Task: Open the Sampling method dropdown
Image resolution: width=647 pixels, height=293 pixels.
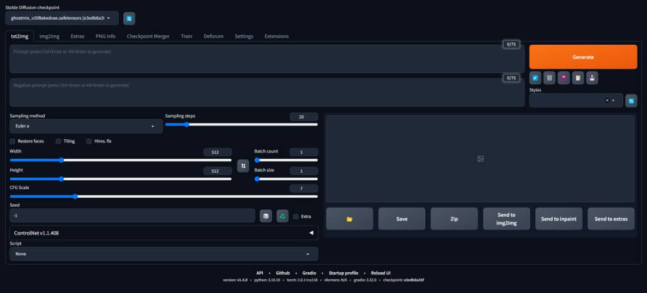Action: 85,126
